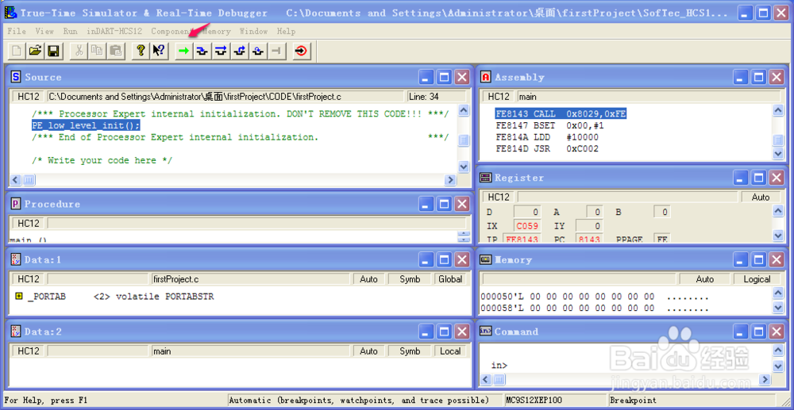Click the D register value field

point(527,212)
